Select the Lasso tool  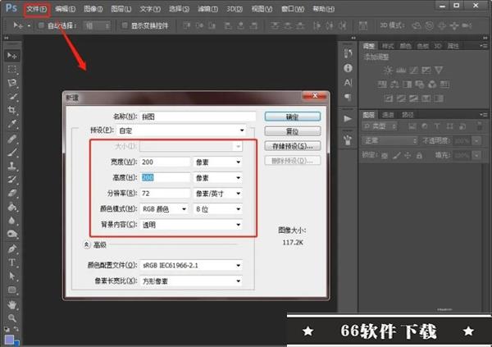[x=12, y=83]
